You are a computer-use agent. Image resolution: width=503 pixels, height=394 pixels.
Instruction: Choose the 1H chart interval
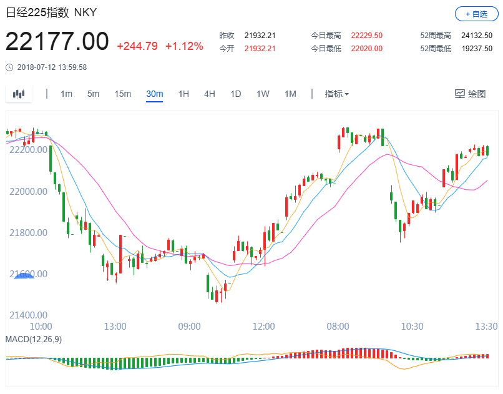coord(183,94)
